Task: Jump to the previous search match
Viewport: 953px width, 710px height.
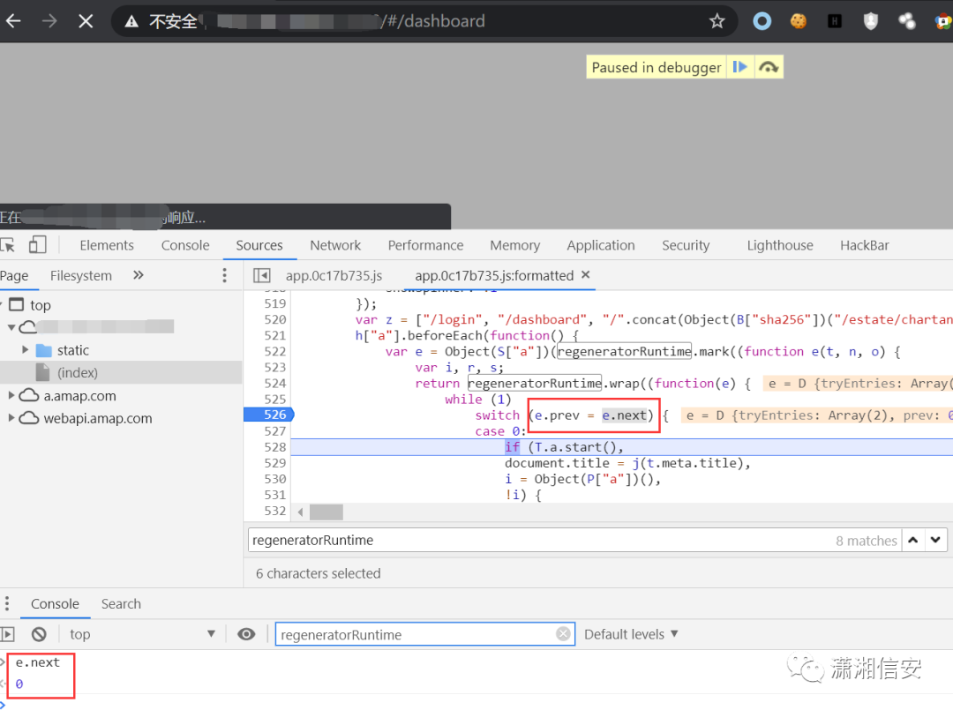Action: (x=913, y=540)
